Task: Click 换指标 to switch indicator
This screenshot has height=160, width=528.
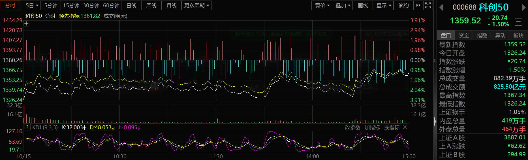Action: (392, 128)
